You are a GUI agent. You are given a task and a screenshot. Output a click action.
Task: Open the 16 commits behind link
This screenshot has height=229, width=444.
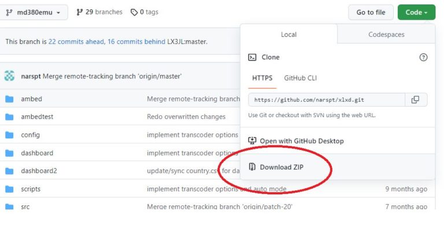[136, 42]
